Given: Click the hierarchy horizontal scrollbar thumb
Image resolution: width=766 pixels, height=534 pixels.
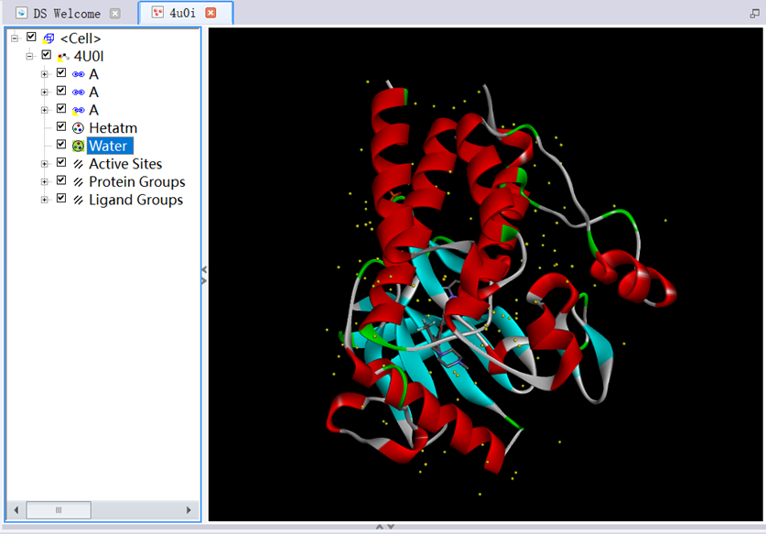Looking at the screenshot, I should click(59, 510).
